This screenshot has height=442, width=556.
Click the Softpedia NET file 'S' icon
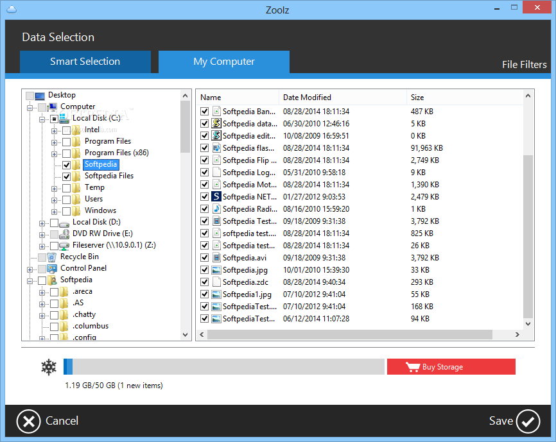coord(216,196)
